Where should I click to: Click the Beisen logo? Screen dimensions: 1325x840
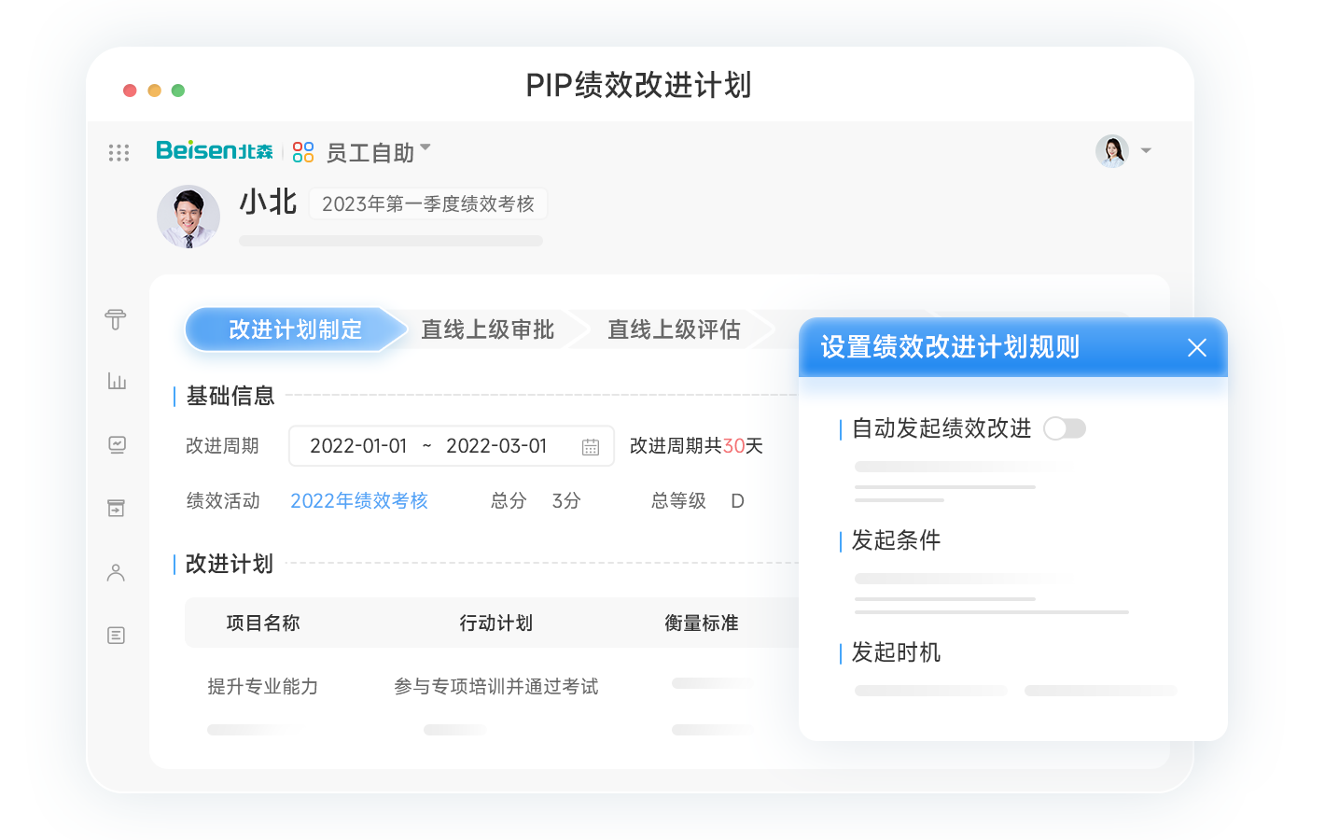coord(214,150)
